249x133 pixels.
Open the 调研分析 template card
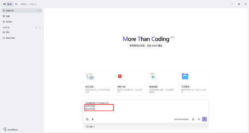[x=130, y=82]
